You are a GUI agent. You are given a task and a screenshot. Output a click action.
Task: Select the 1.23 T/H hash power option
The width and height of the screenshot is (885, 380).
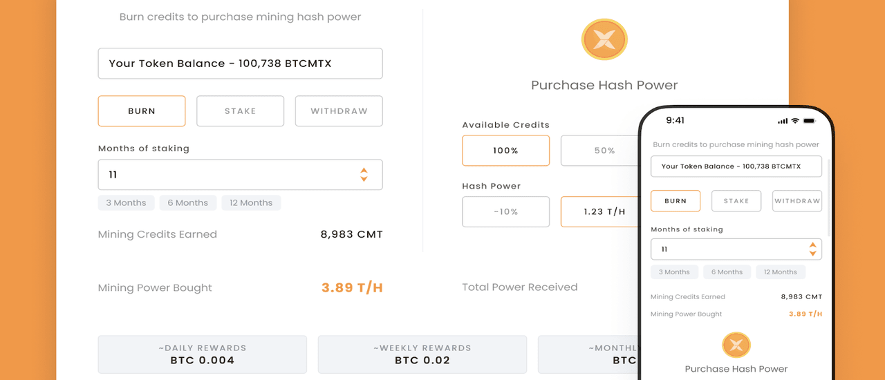600,212
